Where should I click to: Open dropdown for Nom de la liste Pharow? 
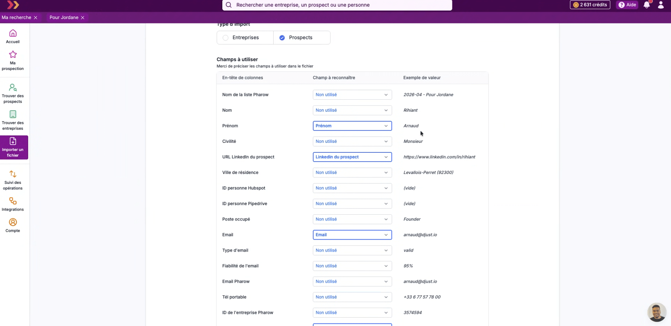point(352,95)
